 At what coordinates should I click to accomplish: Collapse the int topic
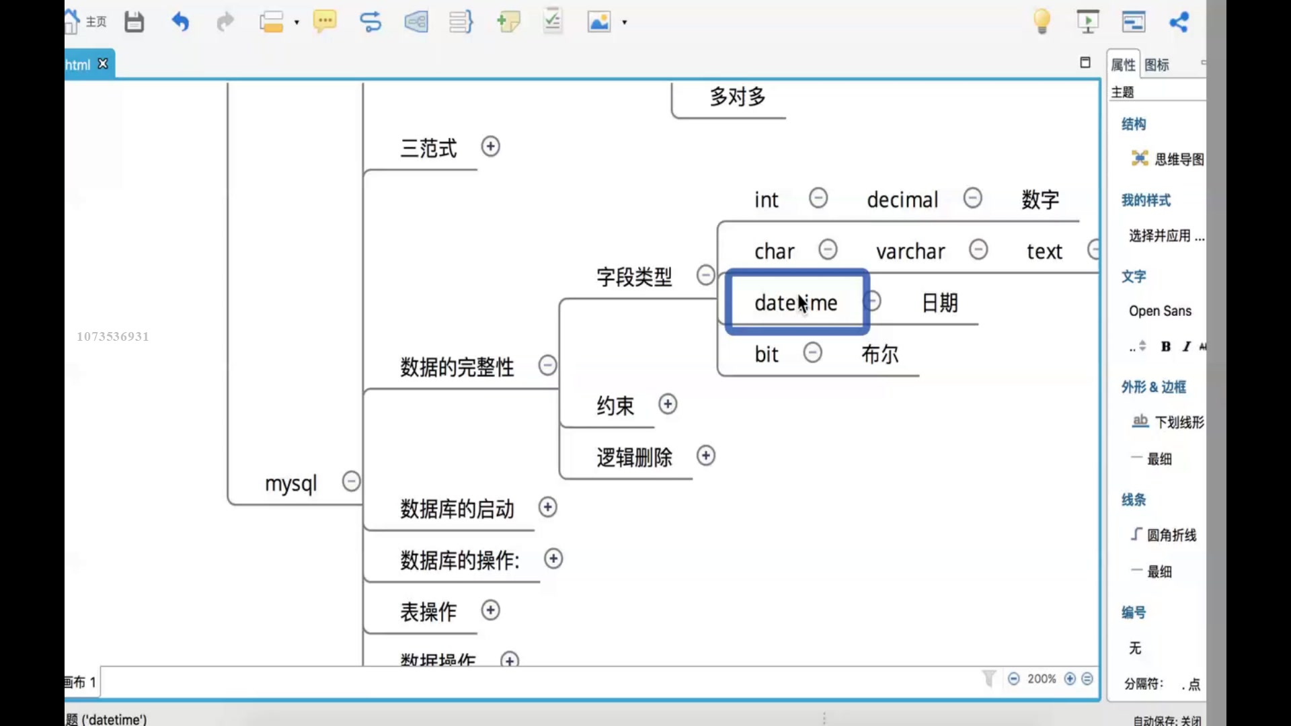pyautogui.click(x=818, y=198)
